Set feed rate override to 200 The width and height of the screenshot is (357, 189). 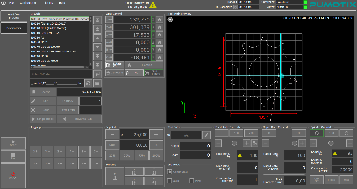(251, 133)
